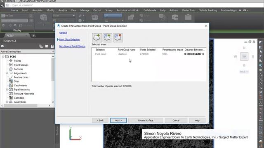The width and height of the screenshot is (264, 148).
Task: Open the Raster Tools ribbon tab
Action: coord(189,10)
